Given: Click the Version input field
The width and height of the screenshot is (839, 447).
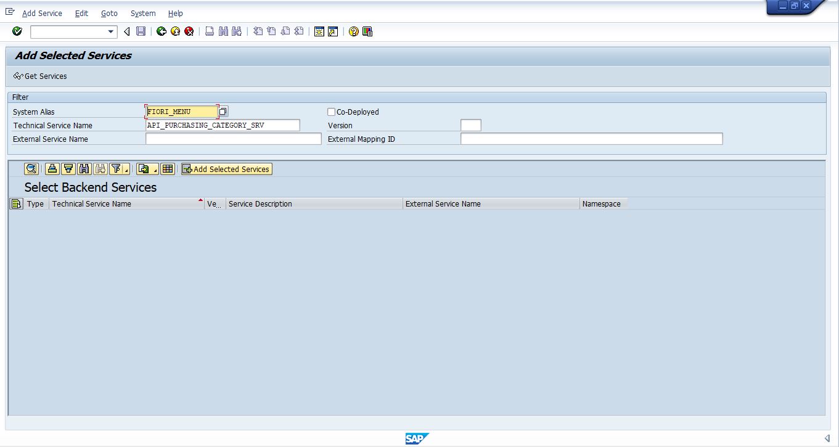Looking at the screenshot, I should click(x=471, y=125).
